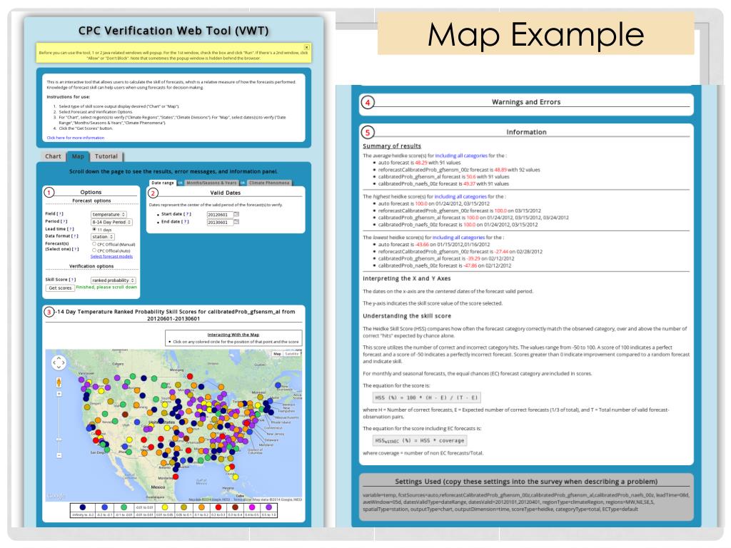Select CPC Official (Manual) forecast radio
The image size is (731, 548).
click(94, 244)
